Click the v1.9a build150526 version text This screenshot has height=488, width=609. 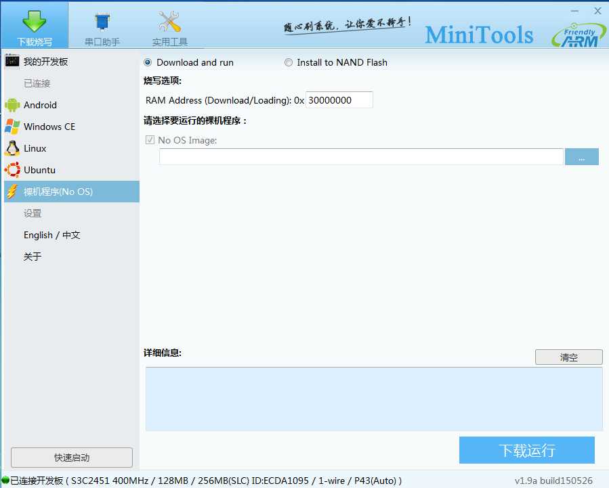553,481
